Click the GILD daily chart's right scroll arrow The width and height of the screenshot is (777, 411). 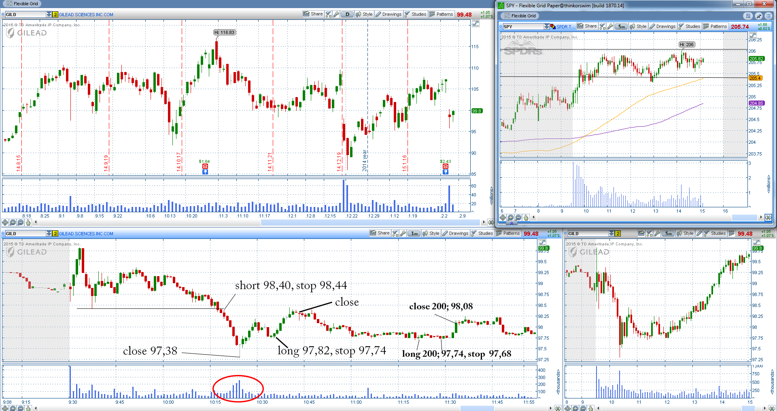pyautogui.click(x=484, y=222)
